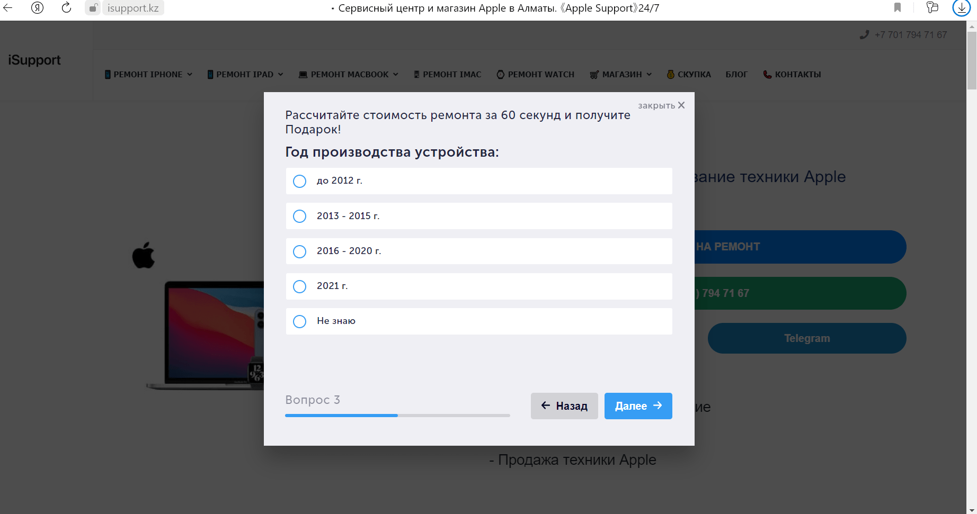
Task: Click the quiz progress bar under Вопрос 3
Action: tap(397, 416)
